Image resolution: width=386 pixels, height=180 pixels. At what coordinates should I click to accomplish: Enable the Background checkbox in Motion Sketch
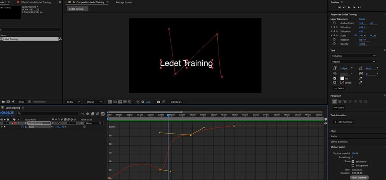click(x=353, y=165)
